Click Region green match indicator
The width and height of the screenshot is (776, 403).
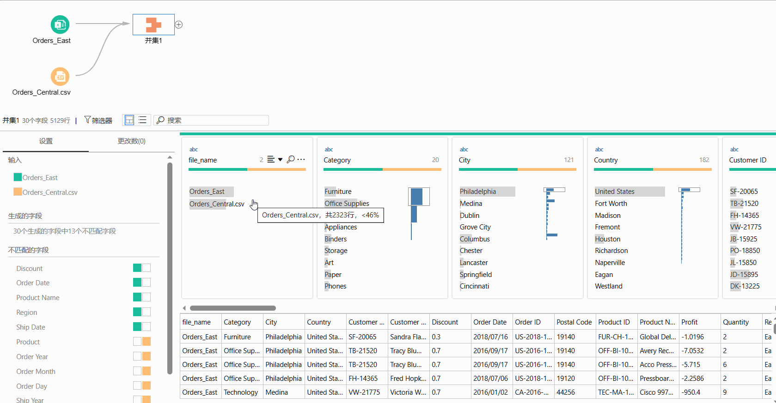[x=137, y=312]
